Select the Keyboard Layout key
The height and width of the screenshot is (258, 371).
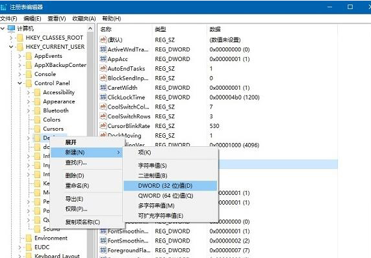[57, 255]
